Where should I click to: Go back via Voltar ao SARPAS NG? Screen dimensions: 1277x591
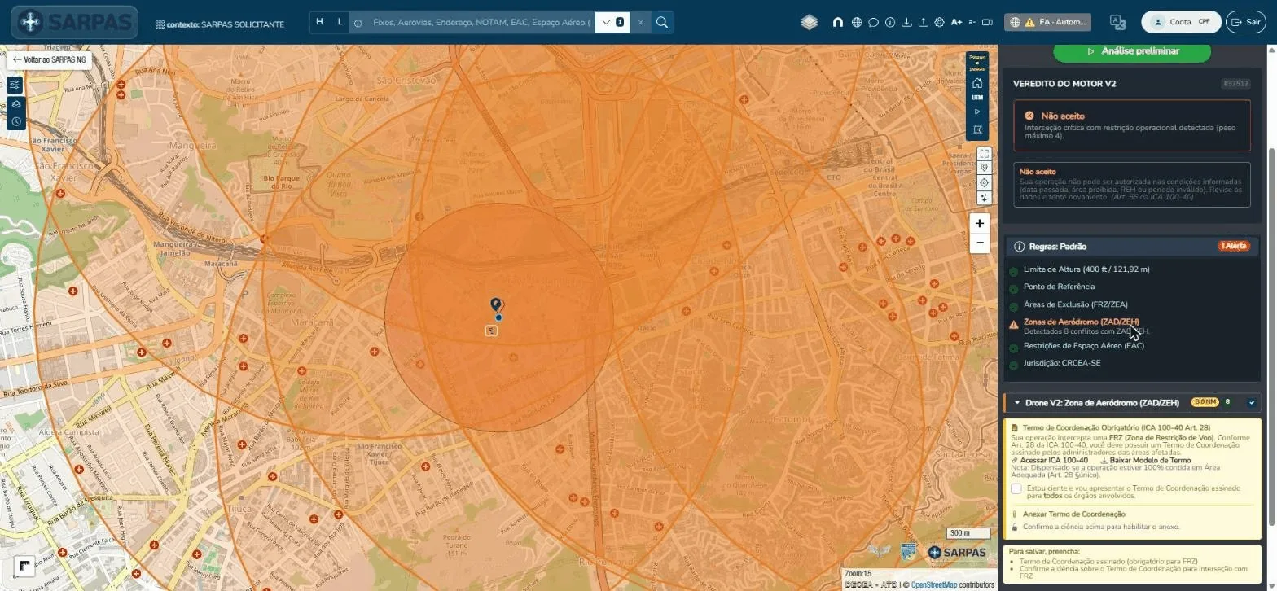[x=49, y=60]
